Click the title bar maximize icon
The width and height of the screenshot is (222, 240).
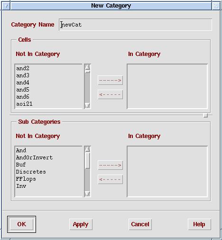point(216,6)
